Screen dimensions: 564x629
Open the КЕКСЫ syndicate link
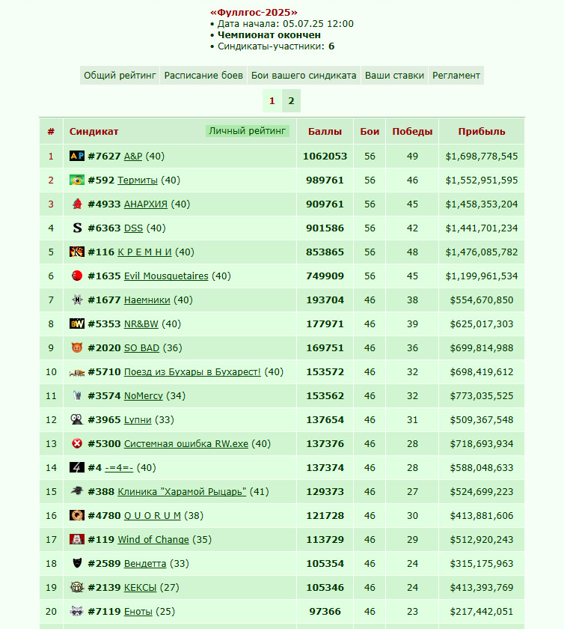click(141, 587)
